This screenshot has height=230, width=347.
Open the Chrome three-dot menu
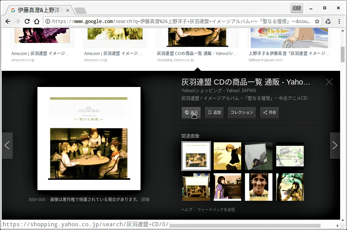pyautogui.click(x=339, y=21)
